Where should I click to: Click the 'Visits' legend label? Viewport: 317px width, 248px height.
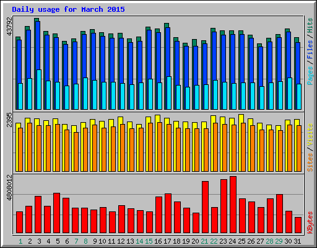[310, 135]
